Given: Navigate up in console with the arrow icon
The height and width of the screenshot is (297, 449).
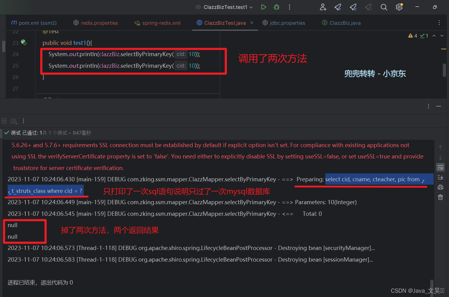Looking at the screenshot, I should 440,147.
